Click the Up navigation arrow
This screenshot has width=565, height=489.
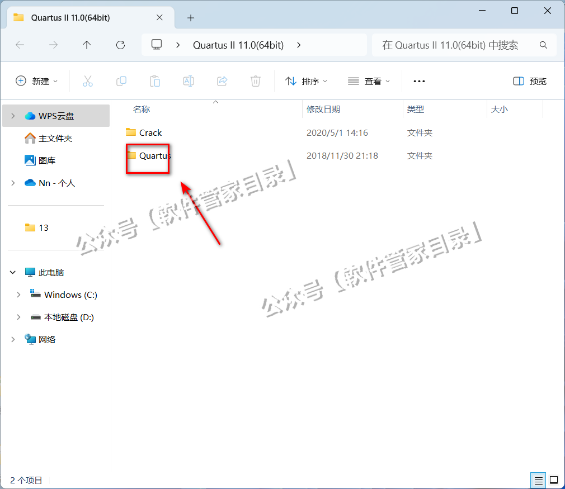(x=87, y=45)
